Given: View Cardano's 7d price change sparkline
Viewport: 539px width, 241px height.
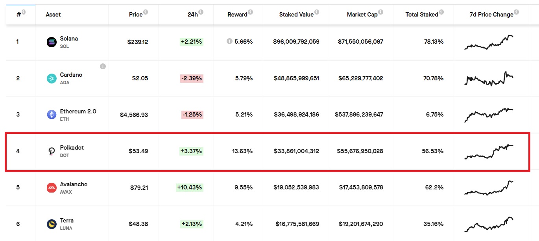Looking at the screenshot, I should 489,78.
